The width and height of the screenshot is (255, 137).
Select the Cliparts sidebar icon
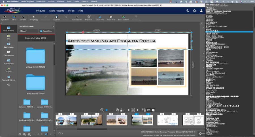(8, 69)
